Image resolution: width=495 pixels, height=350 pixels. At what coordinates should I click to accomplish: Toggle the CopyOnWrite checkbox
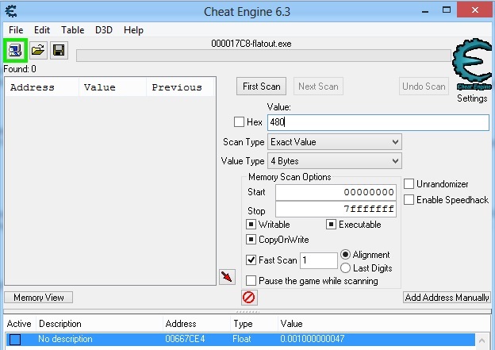tap(251, 240)
